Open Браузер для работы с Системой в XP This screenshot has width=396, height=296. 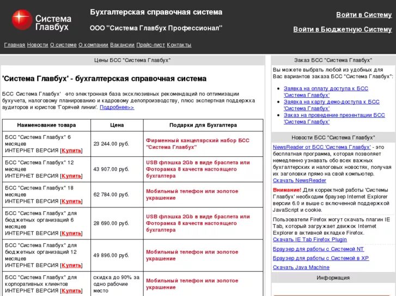(x=321, y=258)
